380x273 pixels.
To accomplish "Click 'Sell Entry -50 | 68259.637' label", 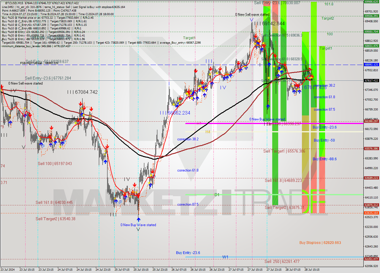I will [x=47, y=61].
